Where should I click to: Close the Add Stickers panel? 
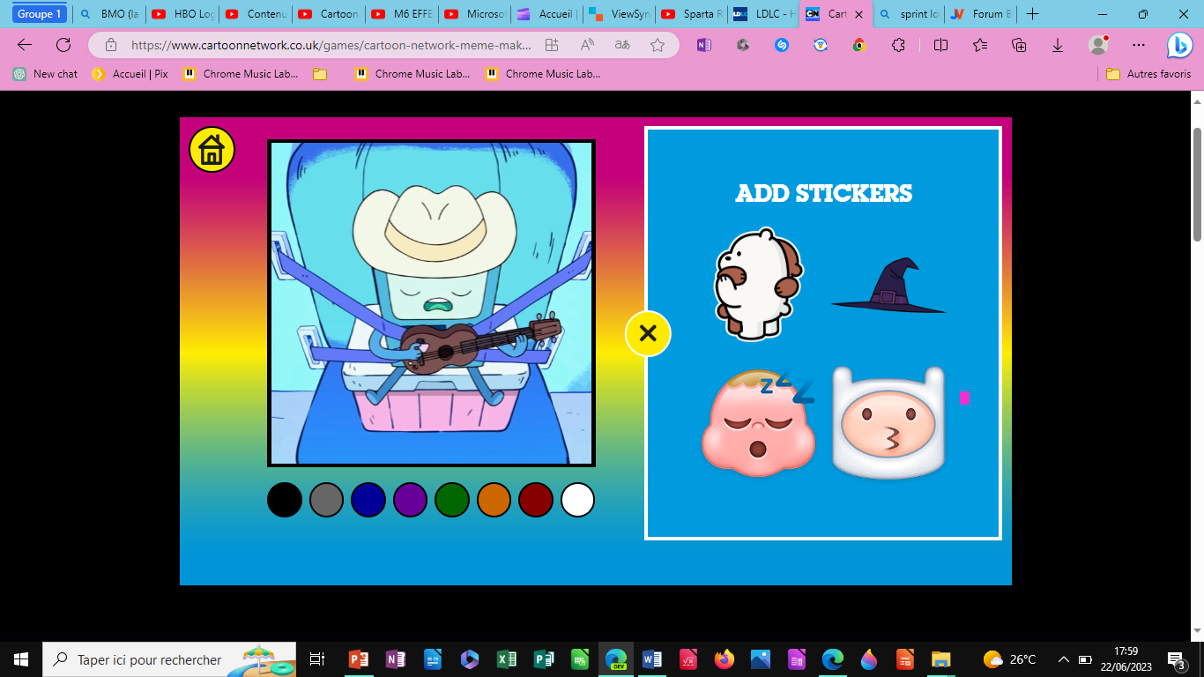click(648, 333)
